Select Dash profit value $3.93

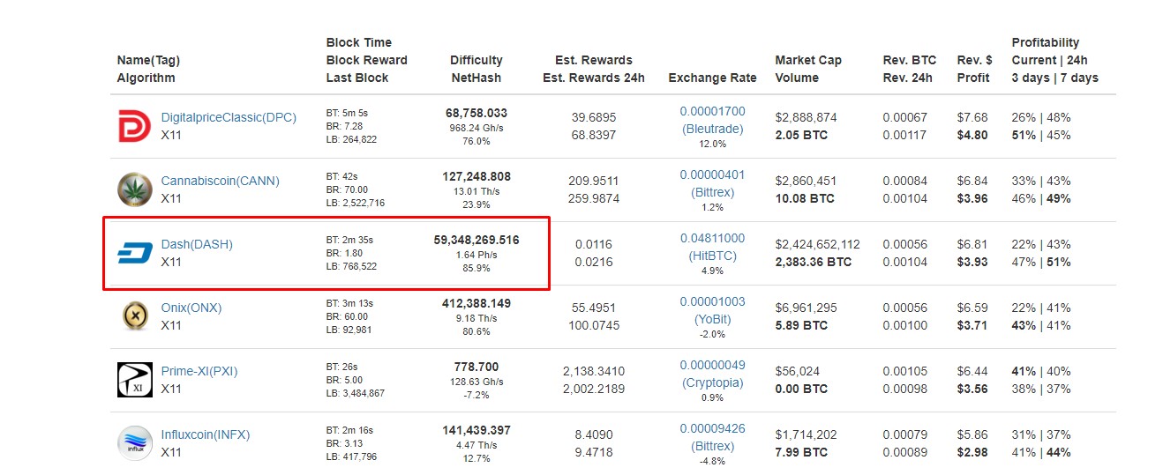click(972, 262)
